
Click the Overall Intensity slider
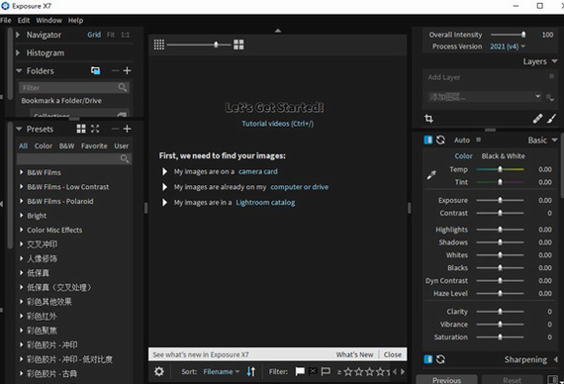(508, 35)
